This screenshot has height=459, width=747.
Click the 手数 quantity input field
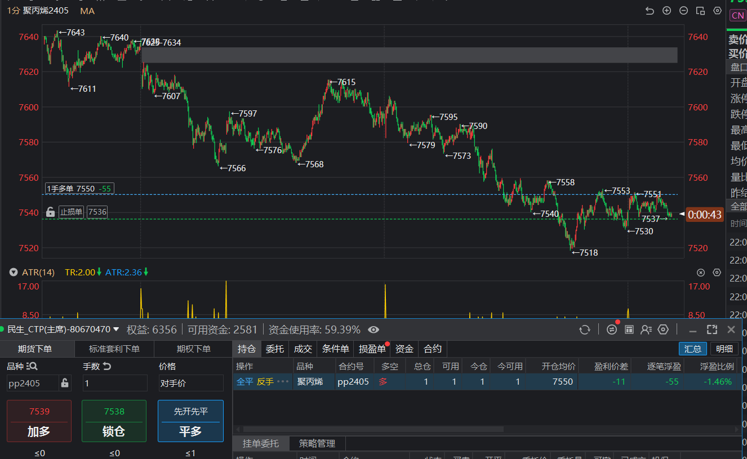click(115, 383)
